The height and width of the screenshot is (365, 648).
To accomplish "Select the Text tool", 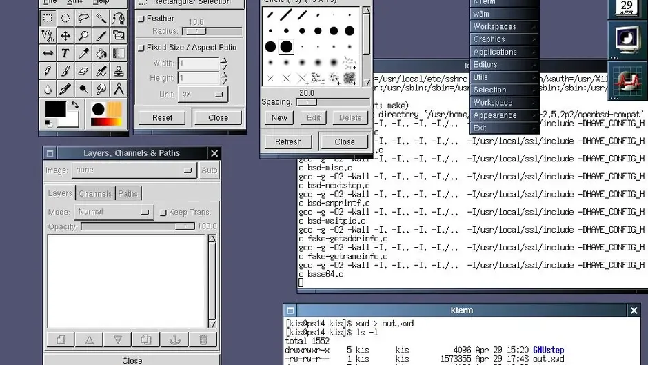I will point(65,53).
